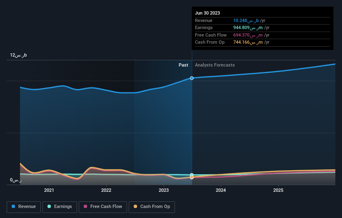Click the Cash From Op value 744.166
This screenshot has width=342, height=218.
(x=248, y=42)
